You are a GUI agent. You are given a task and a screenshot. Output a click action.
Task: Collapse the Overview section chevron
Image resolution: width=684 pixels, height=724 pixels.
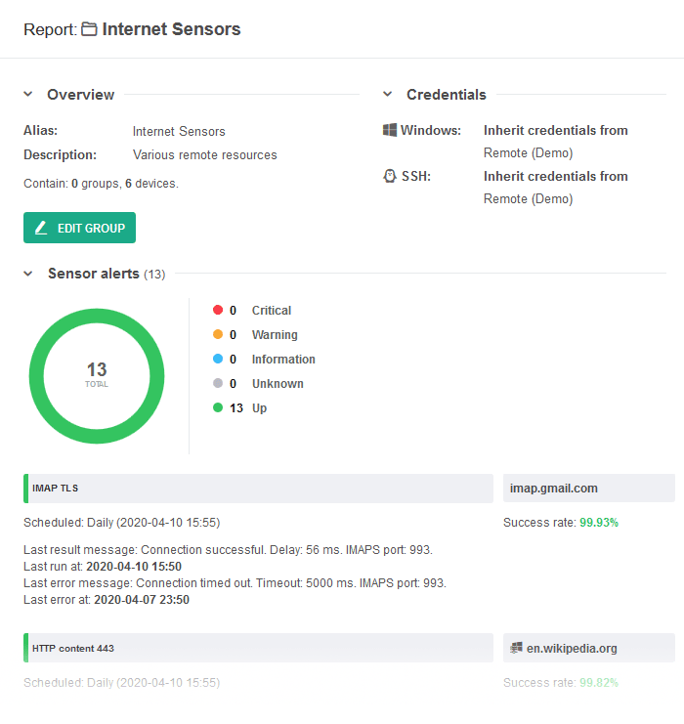coord(28,94)
